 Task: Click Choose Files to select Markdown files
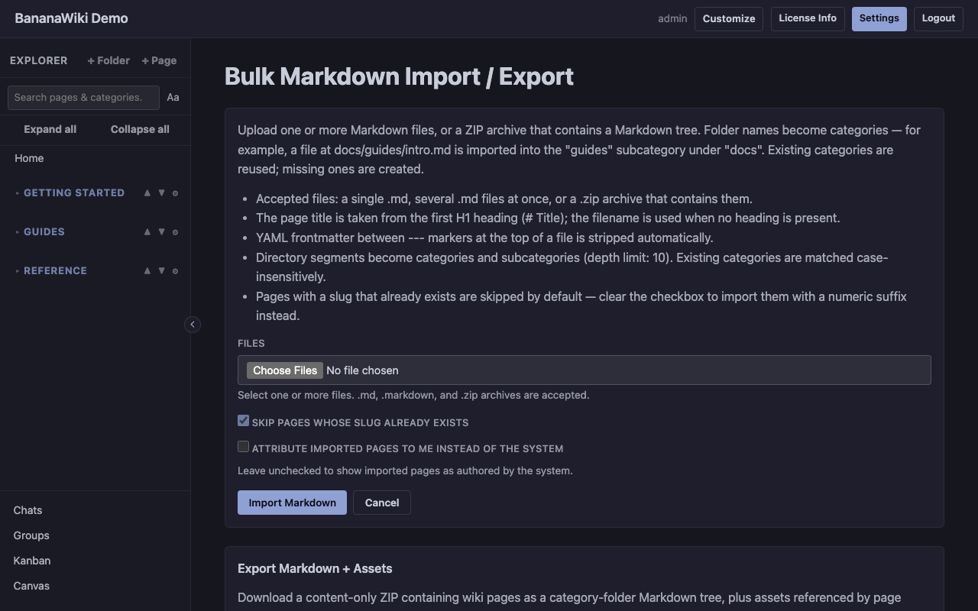(x=285, y=370)
